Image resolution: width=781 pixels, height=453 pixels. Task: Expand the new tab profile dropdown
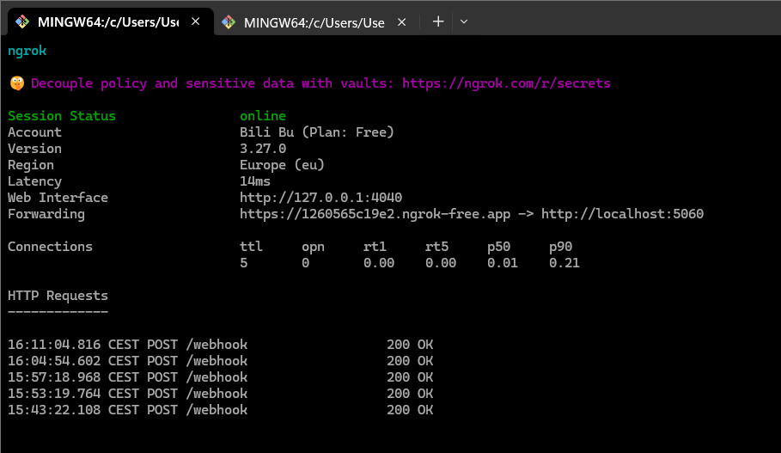(x=464, y=21)
